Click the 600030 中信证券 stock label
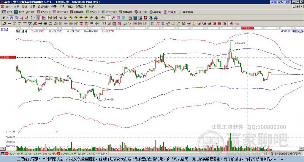The width and height of the screenshot is (304, 162). [x=292, y=31]
